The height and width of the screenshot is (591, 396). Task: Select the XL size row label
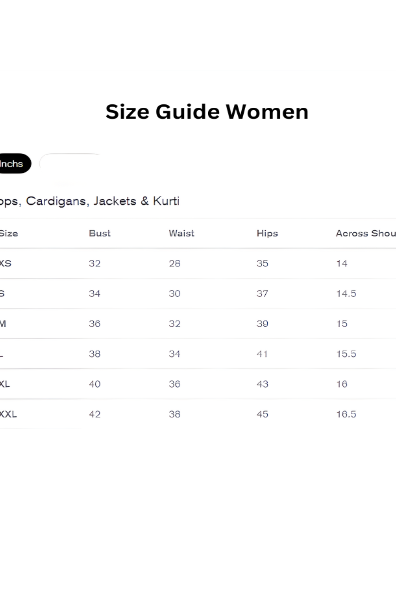point(5,384)
